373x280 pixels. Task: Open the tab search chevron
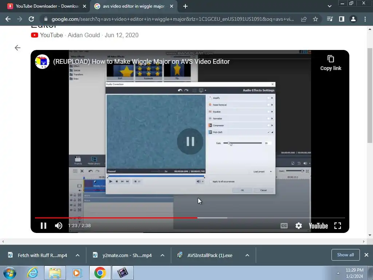click(x=329, y=6)
